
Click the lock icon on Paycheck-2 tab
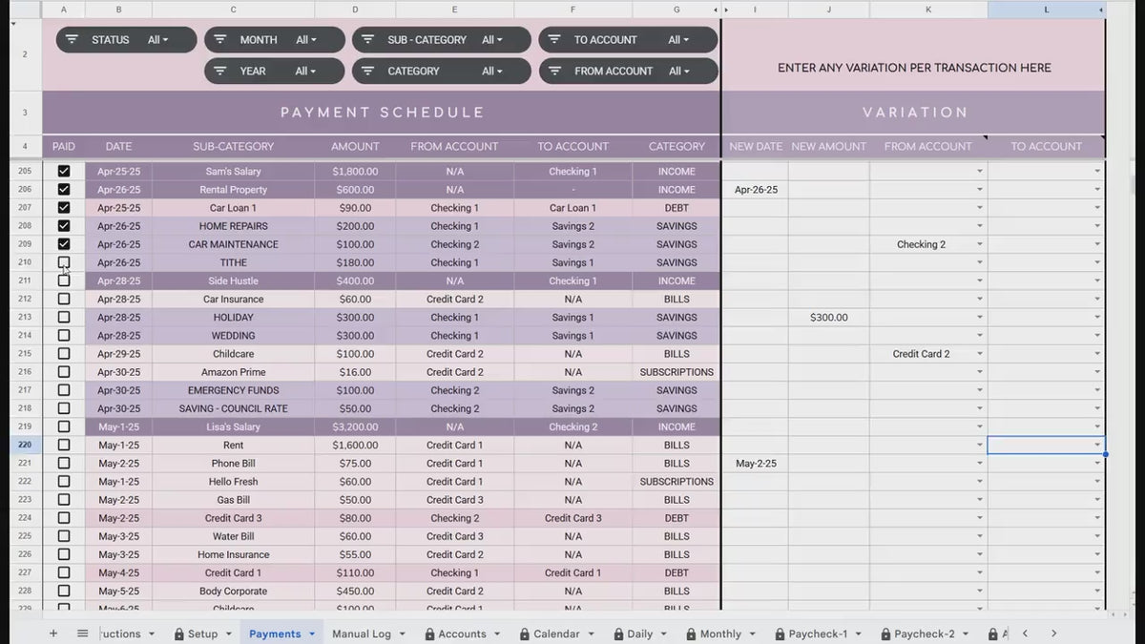pos(885,634)
